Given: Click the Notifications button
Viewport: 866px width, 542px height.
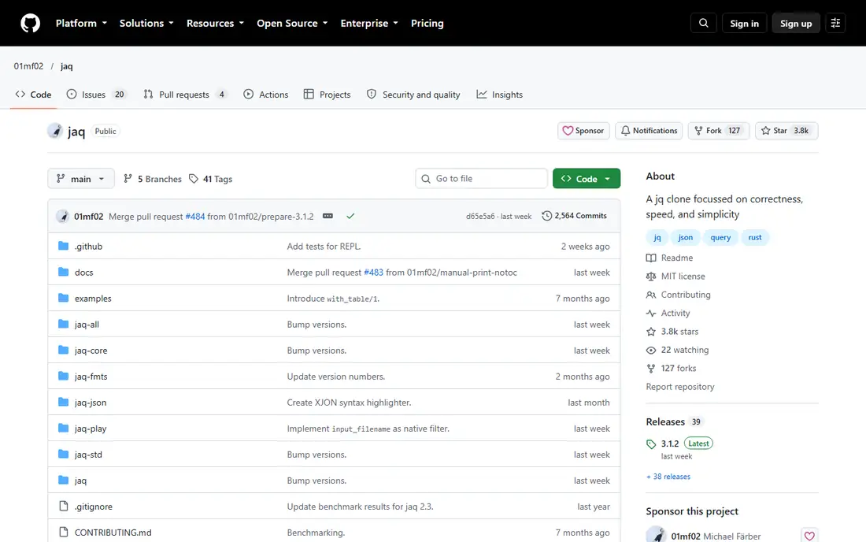Looking at the screenshot, I should point(649,131).
